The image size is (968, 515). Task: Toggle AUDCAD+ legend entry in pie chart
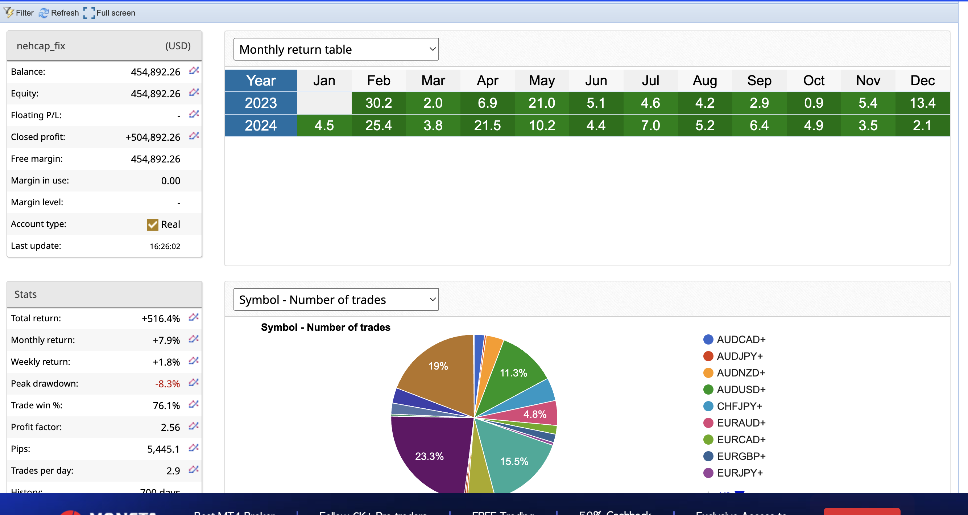point(740,339)
